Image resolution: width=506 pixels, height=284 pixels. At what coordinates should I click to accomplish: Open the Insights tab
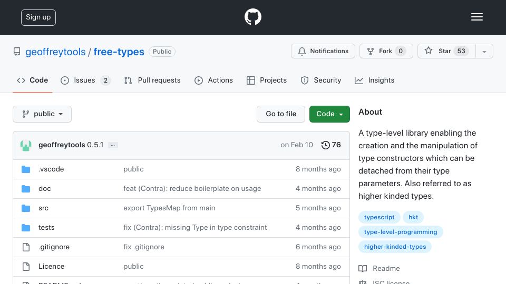coord(374,80)
